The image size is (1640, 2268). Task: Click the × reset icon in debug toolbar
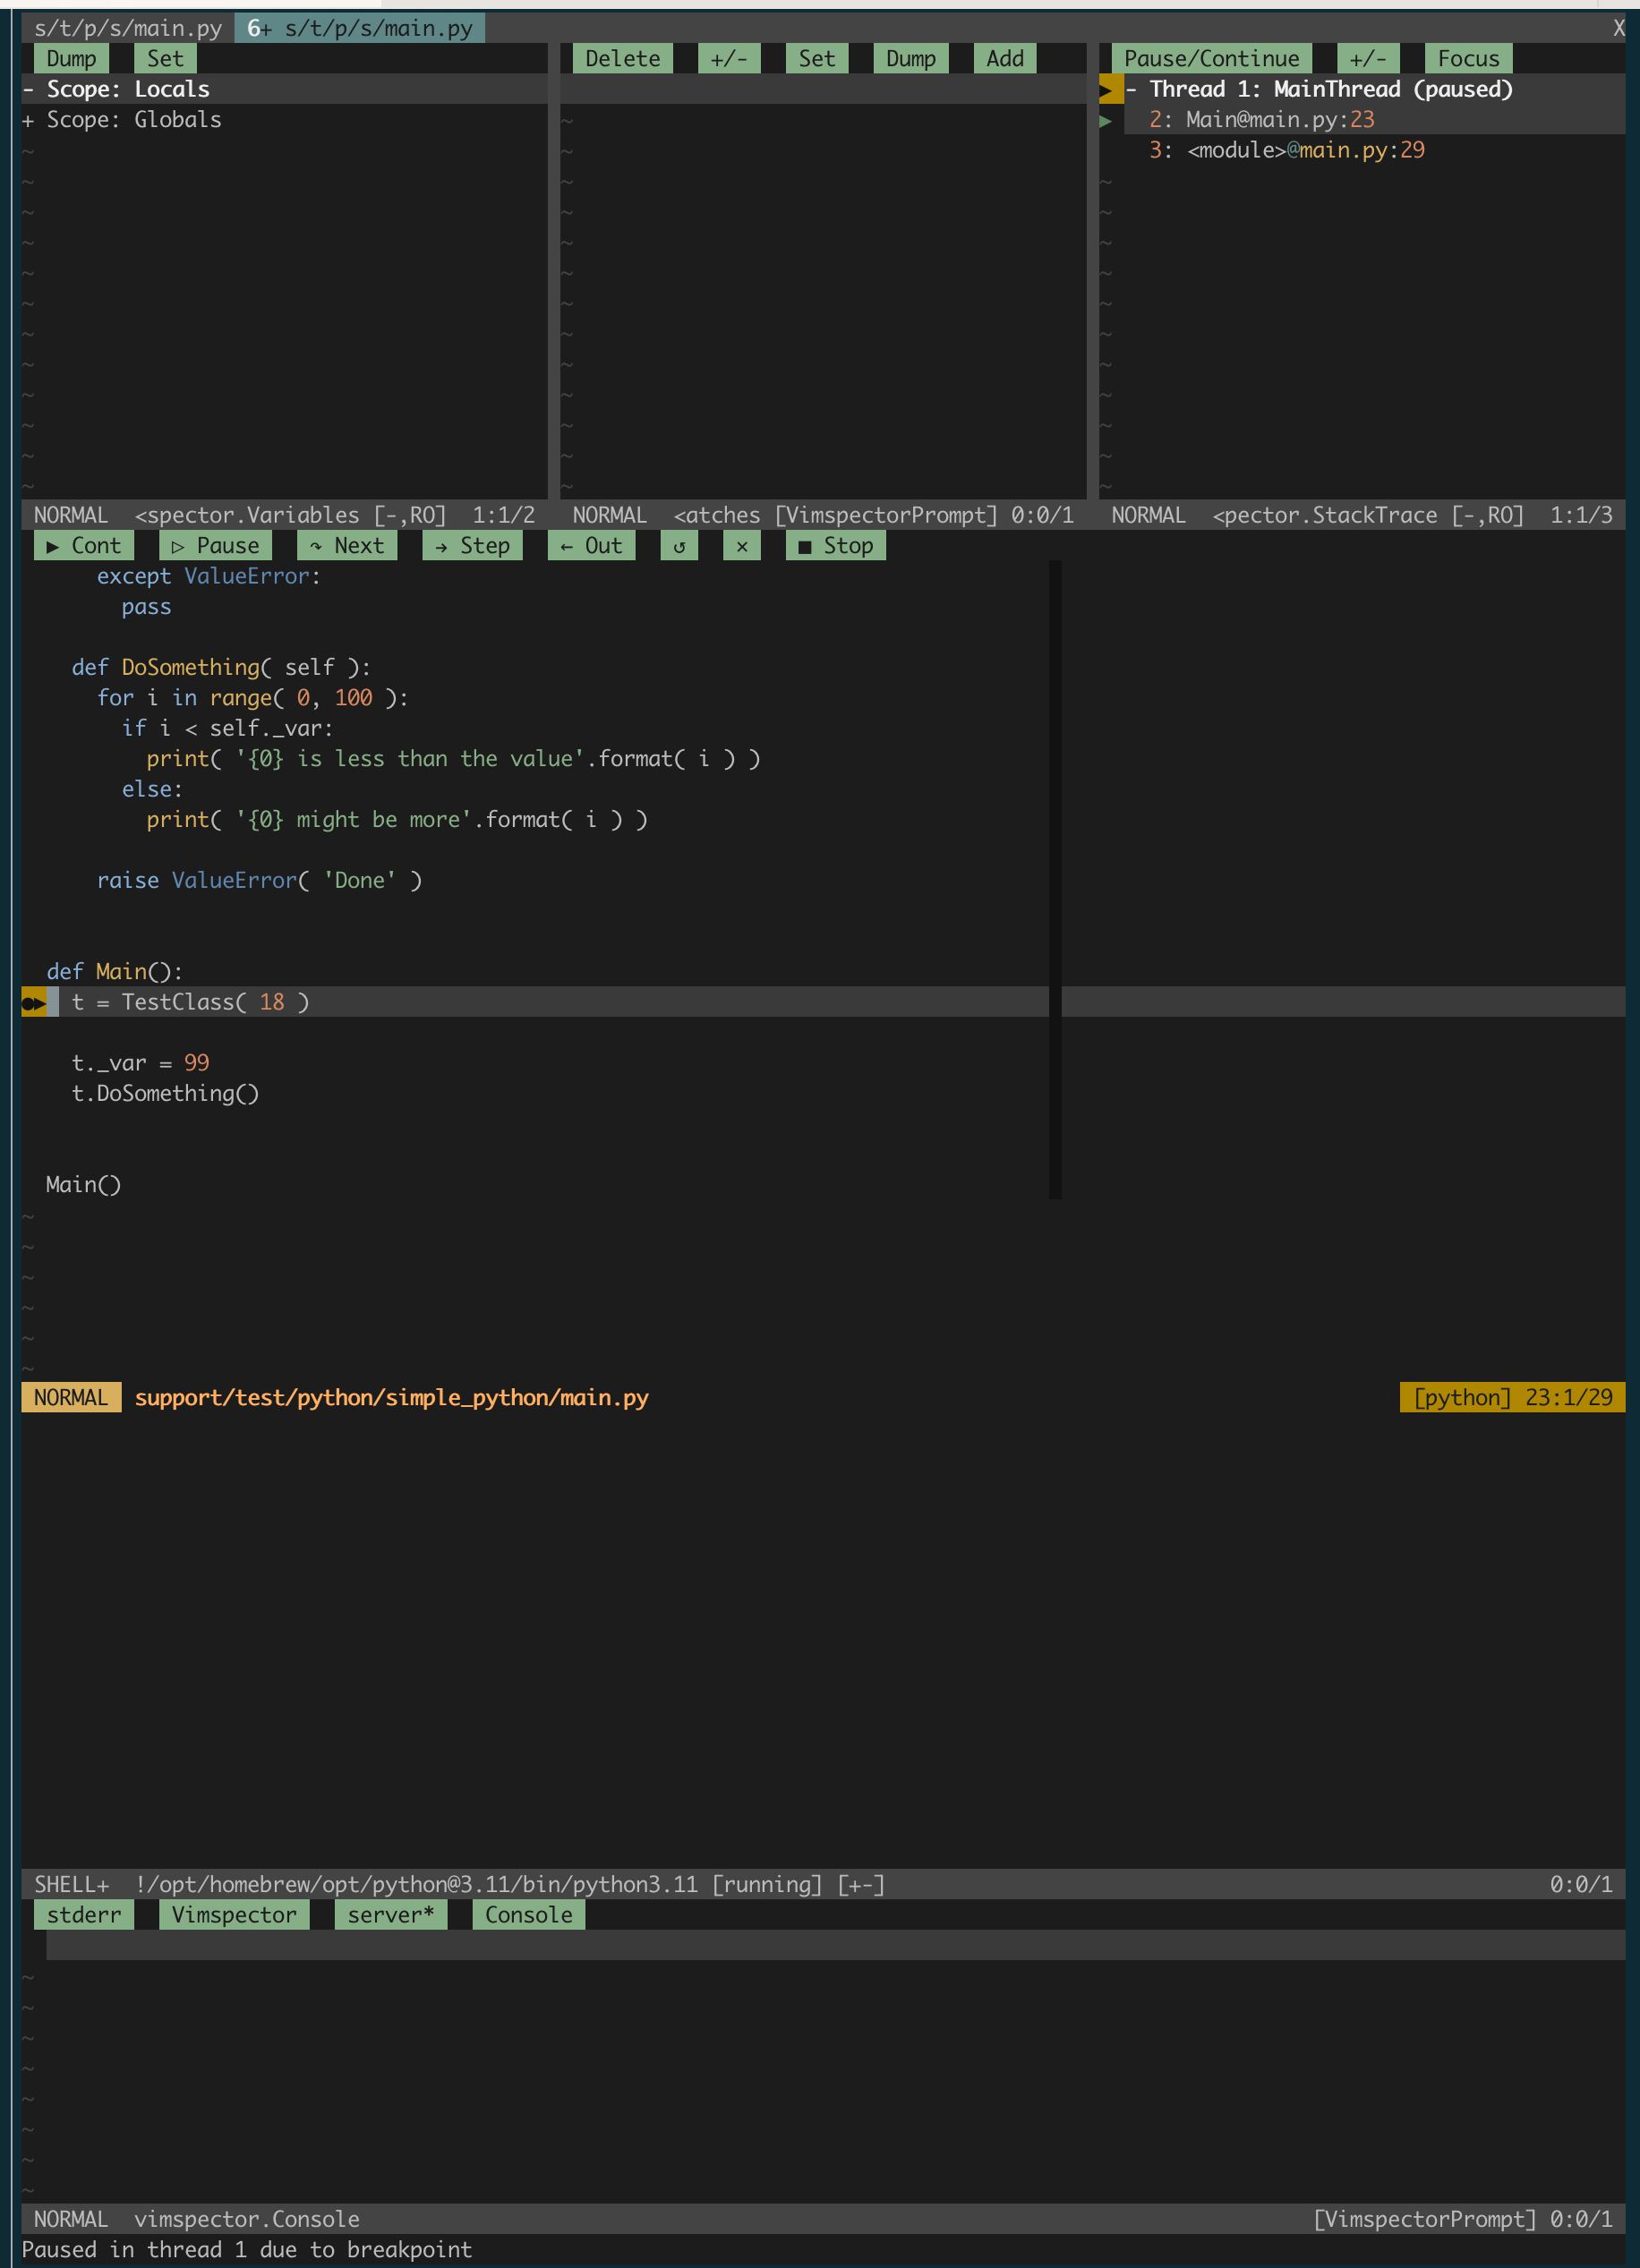741,546
